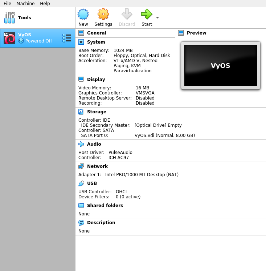The height and width of the screenshot is (271, 266).
Task: Click the Remote Desktop Server Disabled value
Action: pyautogui.click(x=145, y=98)
